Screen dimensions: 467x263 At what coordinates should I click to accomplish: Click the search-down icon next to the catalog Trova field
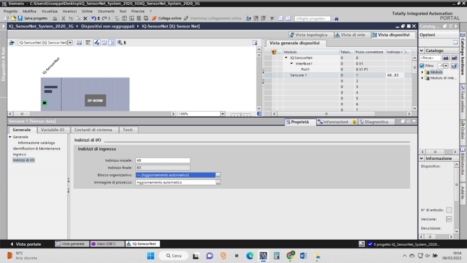pos(446,58)
